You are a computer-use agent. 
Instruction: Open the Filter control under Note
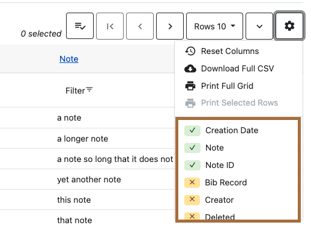click(x=79, y=91)
